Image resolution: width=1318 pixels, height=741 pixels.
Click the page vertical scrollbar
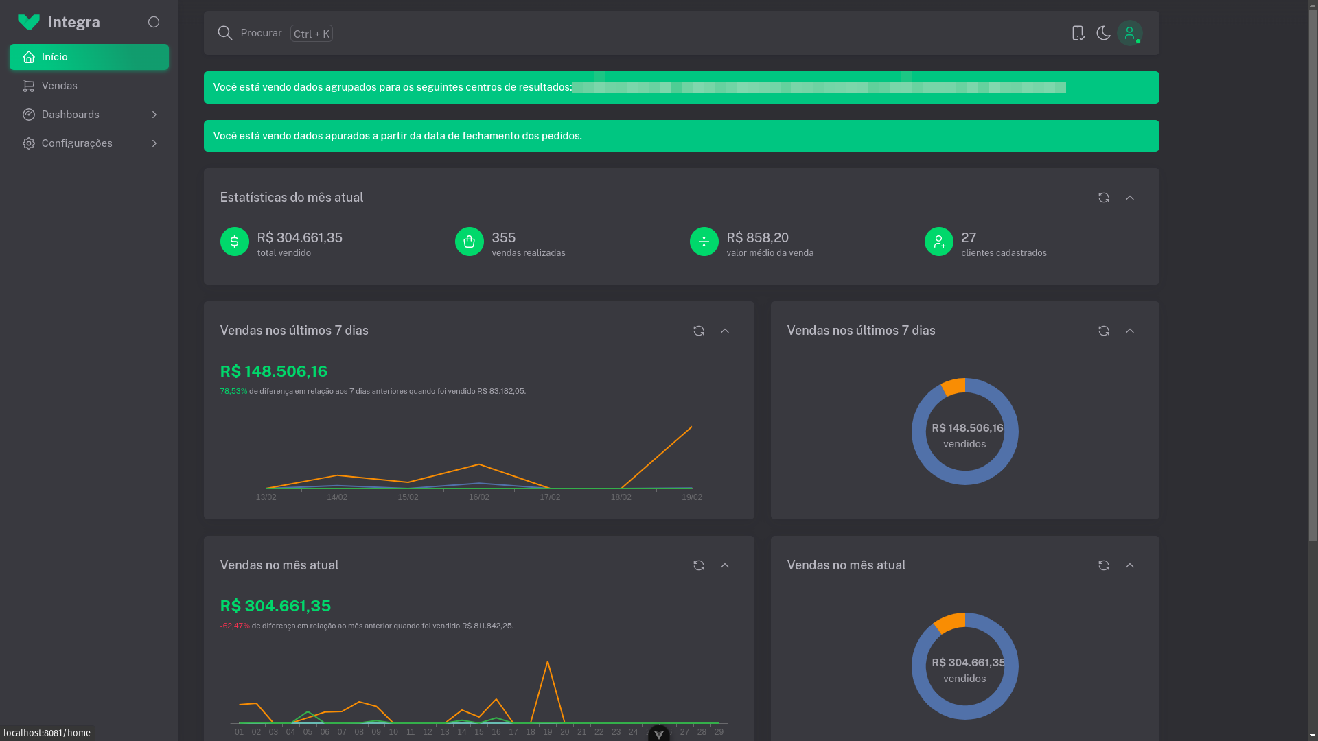1312,274
